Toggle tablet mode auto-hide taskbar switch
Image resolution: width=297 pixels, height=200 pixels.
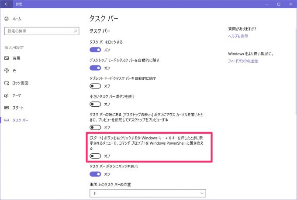(95, 86)
